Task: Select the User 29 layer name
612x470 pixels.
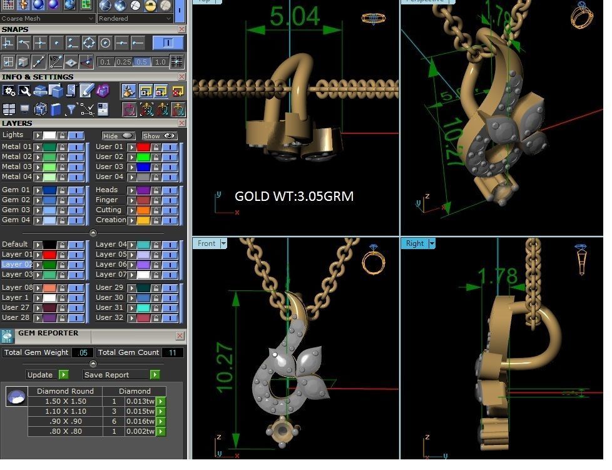Action: (x=110, y=287)
